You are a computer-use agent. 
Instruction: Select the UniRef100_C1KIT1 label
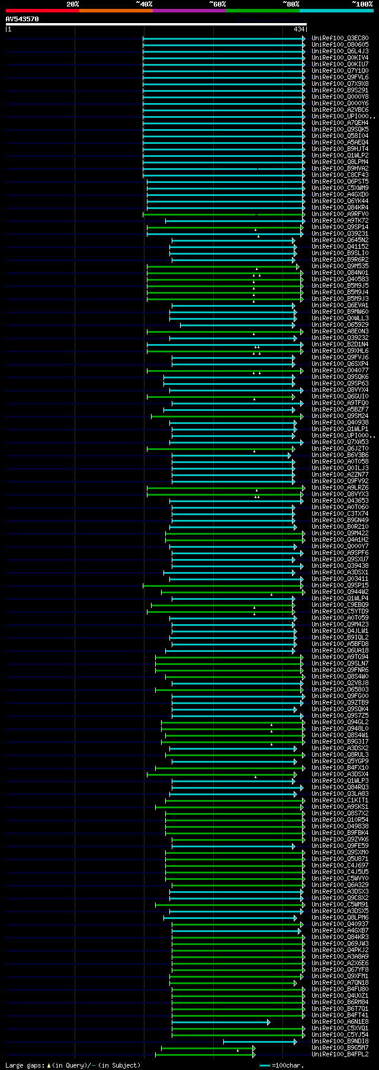pyautogui.click(x=340, y=801)
